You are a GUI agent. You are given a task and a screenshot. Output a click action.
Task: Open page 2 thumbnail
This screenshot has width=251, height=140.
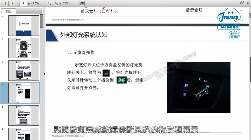[x=24, y=48]
